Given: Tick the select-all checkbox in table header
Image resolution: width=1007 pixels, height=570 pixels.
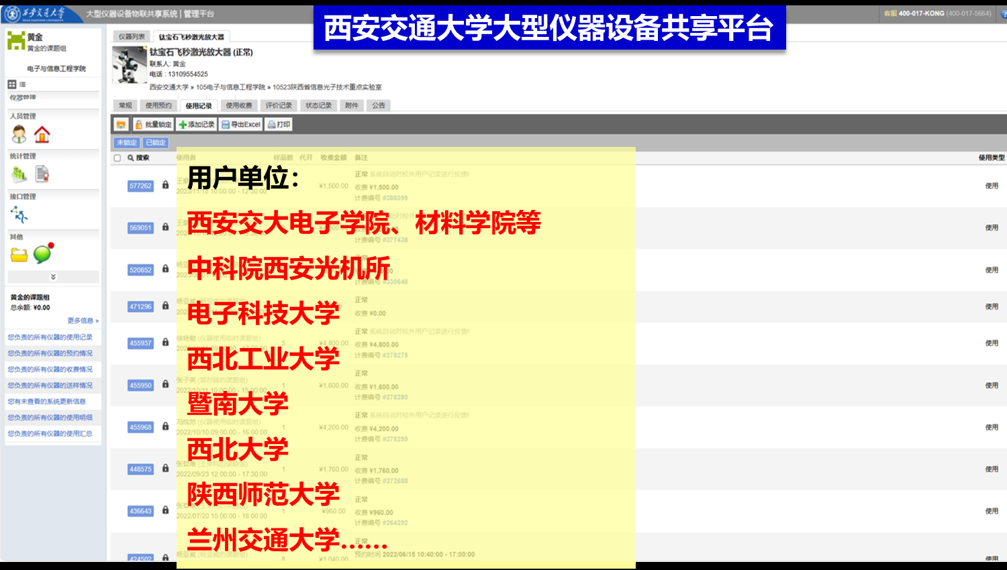Looking at the screenshot, I should click(117, 158).
